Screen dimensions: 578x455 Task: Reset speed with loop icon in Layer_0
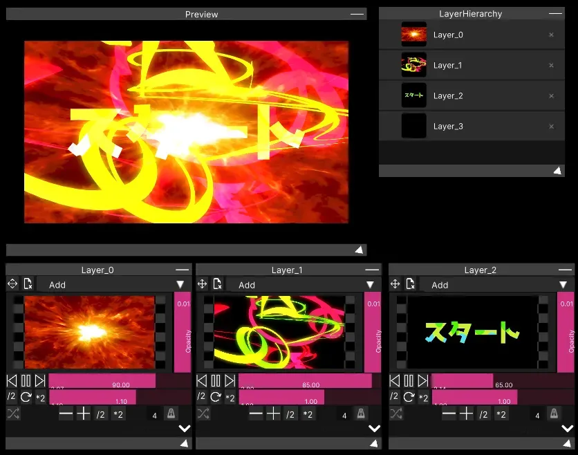[26, 397]
